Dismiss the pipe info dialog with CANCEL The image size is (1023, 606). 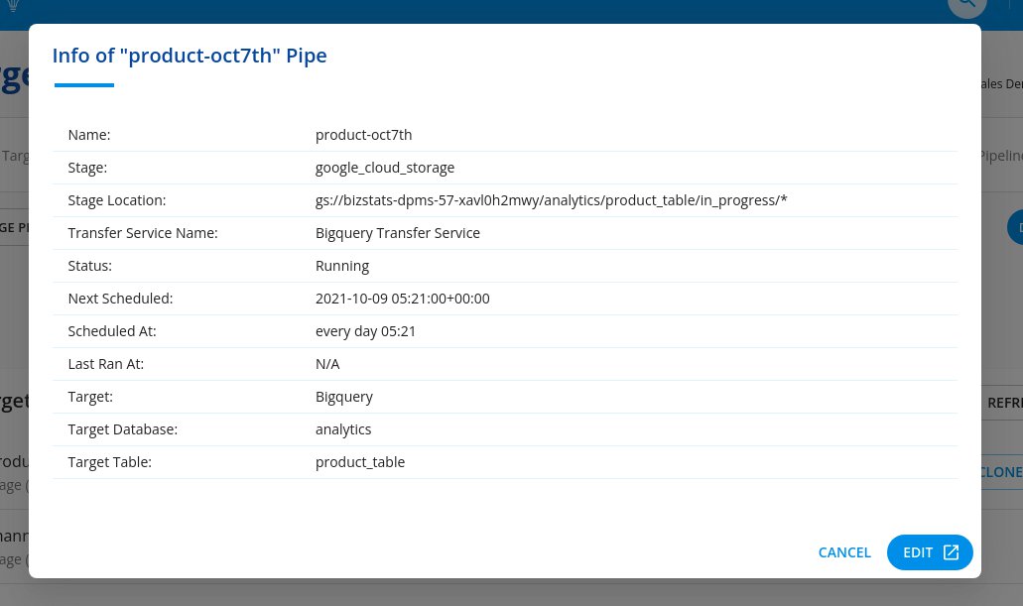844,552
